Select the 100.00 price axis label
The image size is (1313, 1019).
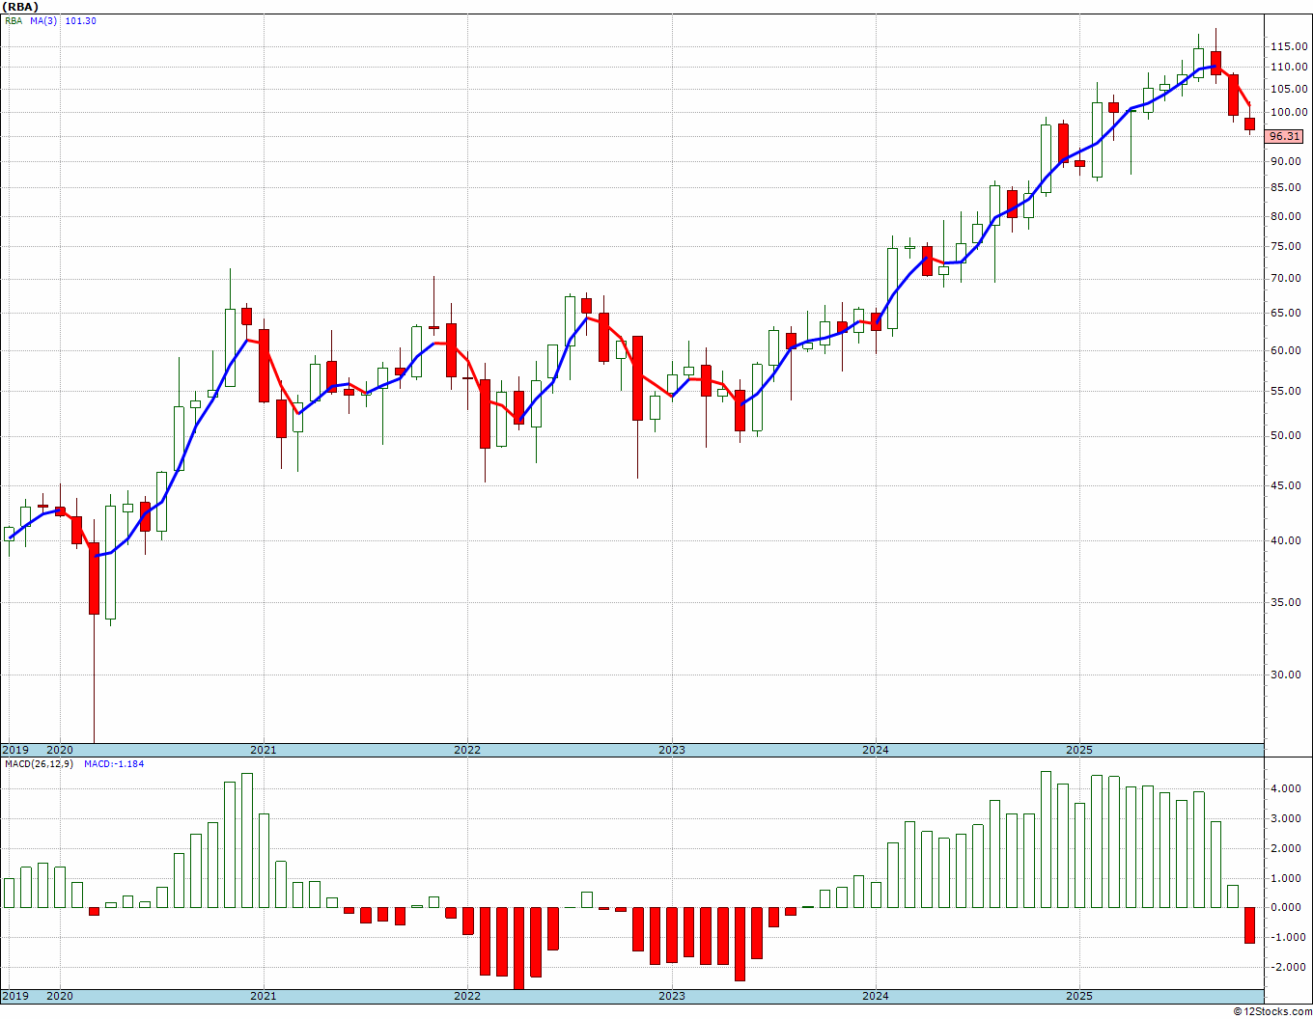(1289, 112)
